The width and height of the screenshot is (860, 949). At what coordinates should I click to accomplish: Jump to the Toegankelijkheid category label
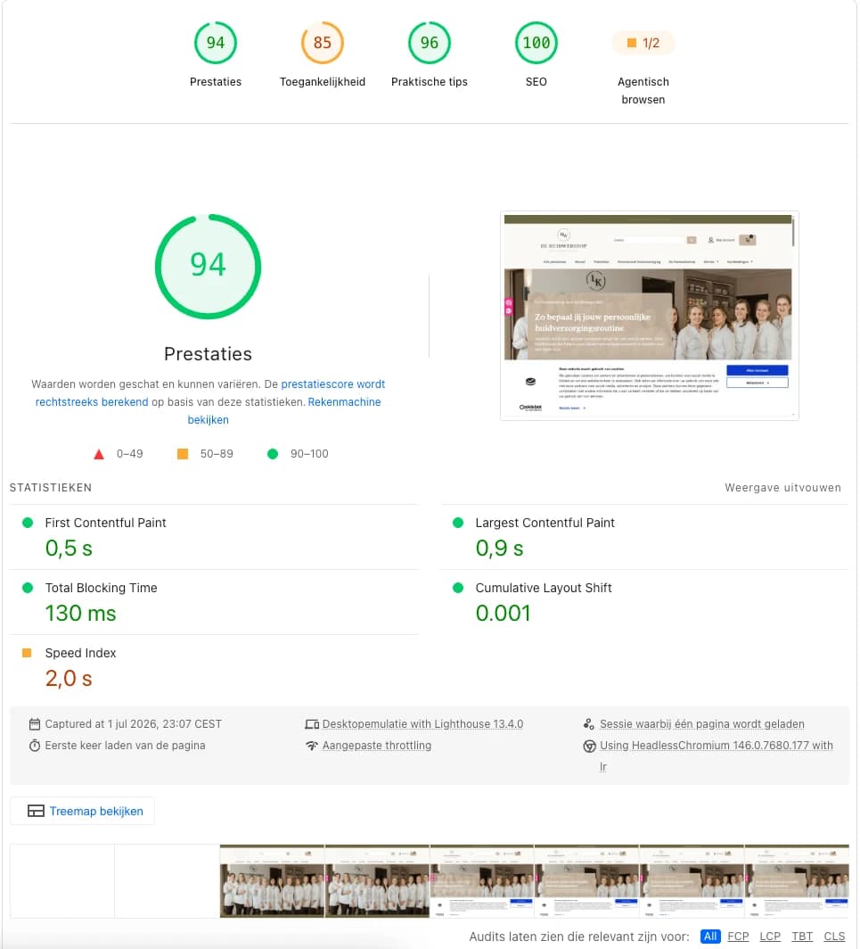click(x=323, y=82)
